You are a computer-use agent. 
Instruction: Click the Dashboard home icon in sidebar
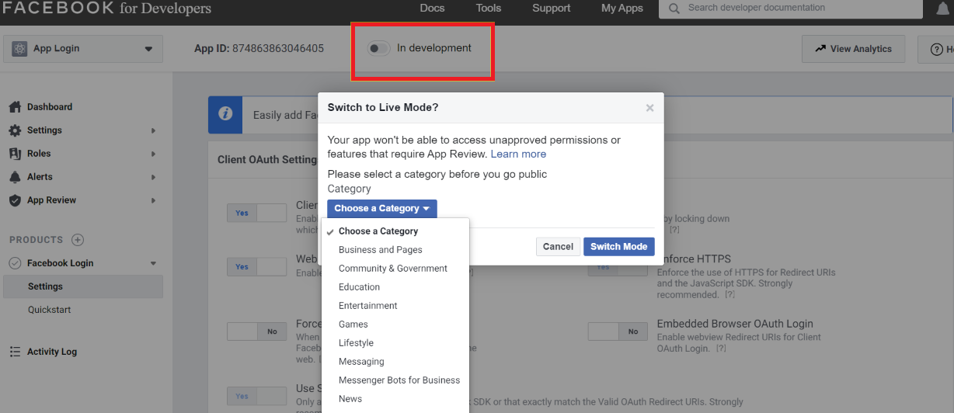(15, 107)
